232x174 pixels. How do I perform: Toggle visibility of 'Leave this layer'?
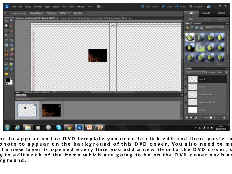[x=185, y=94]
